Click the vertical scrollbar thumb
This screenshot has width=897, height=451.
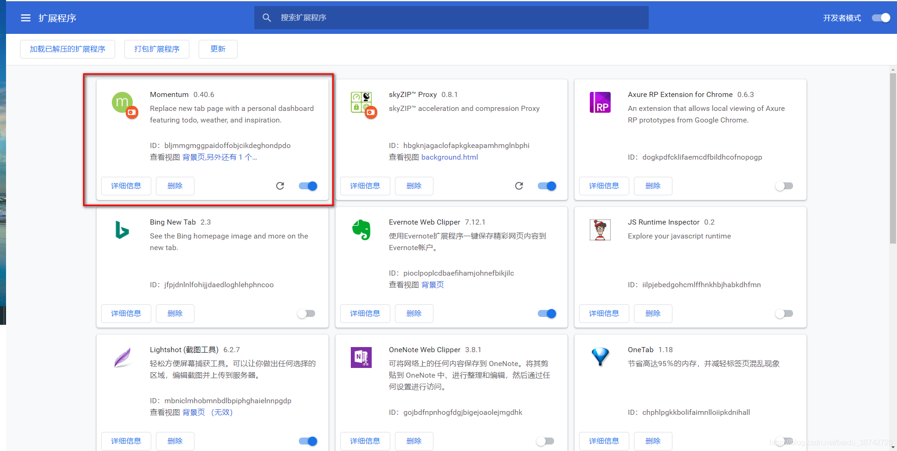coord(893,158)
